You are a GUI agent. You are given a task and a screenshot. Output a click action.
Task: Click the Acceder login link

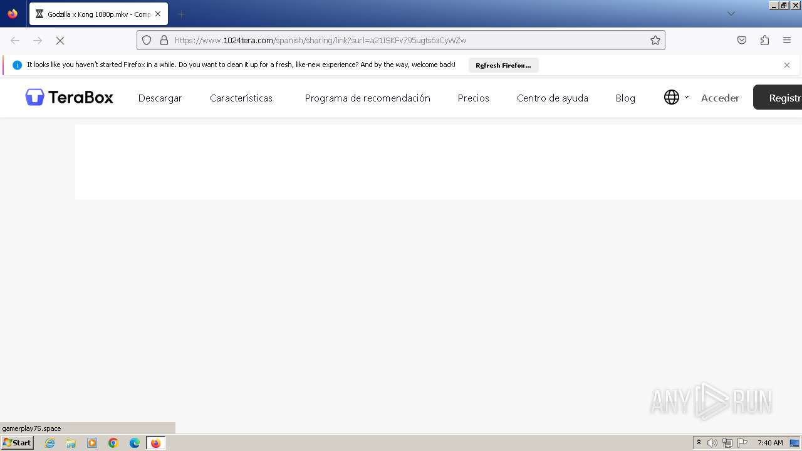tap(720, 98)
